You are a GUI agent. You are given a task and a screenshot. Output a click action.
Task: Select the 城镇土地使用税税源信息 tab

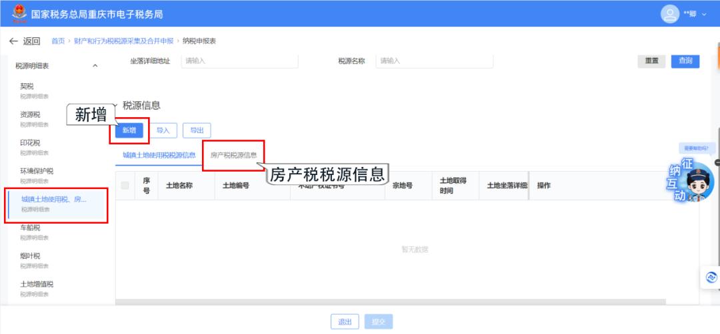159,155
